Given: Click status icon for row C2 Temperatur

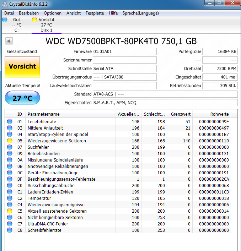Looking at the screenshot, I should [10, 198].
